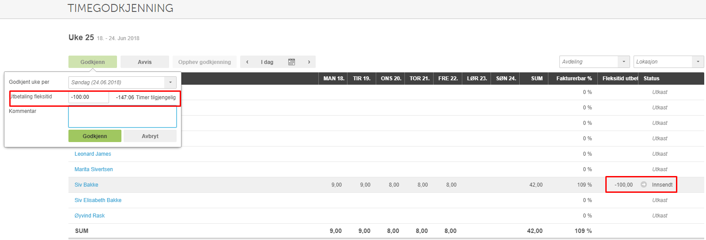706x240 pixels.
Task: Select the SØN 24. column header
Action: pyautogui.click(x=506, y=79)
